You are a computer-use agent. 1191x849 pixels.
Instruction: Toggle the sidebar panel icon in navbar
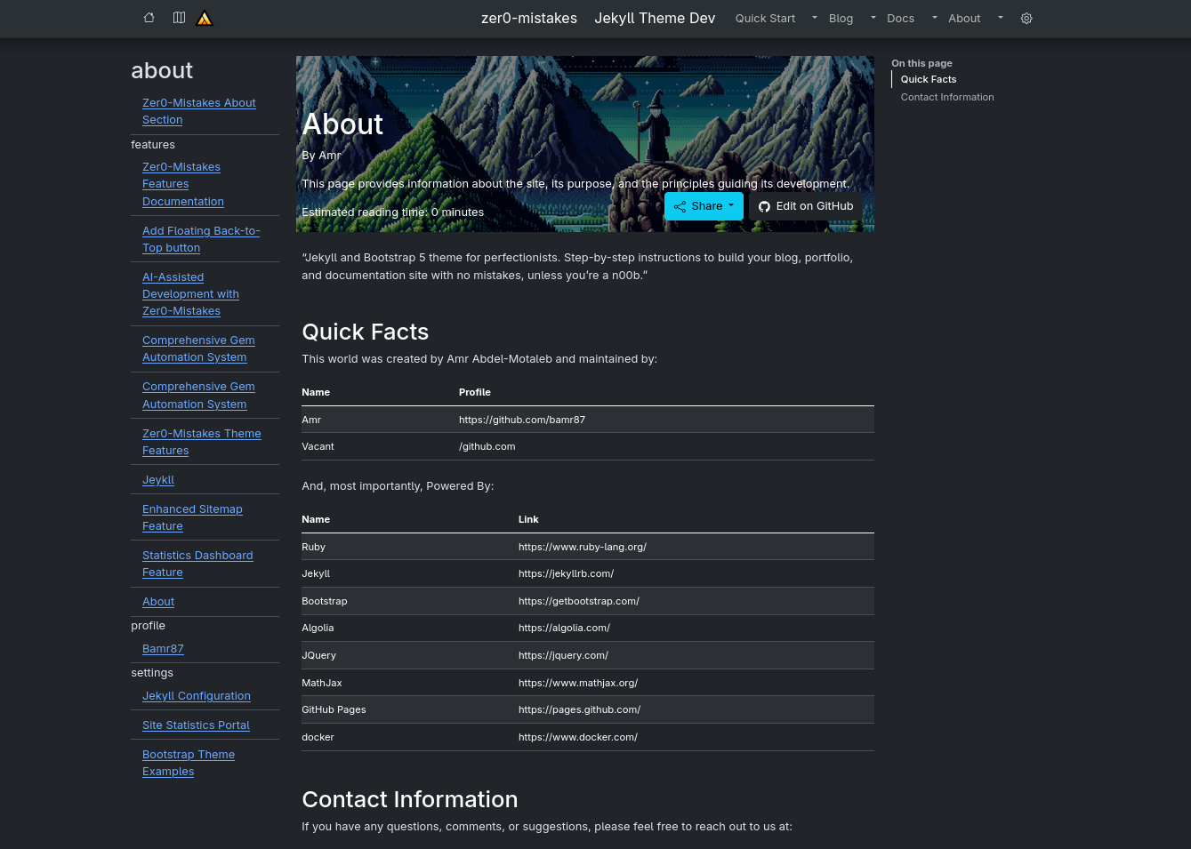(x=179, y=18)
